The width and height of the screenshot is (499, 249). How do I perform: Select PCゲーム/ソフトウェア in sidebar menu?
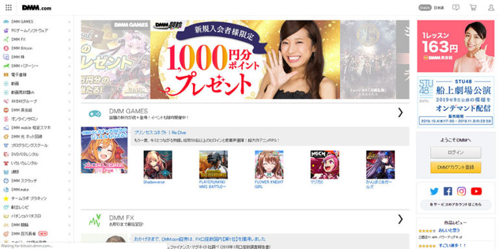tap(30, 30)
